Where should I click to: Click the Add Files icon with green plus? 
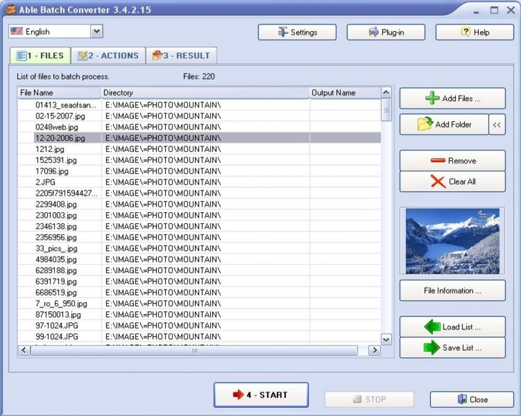pos(452,98)
